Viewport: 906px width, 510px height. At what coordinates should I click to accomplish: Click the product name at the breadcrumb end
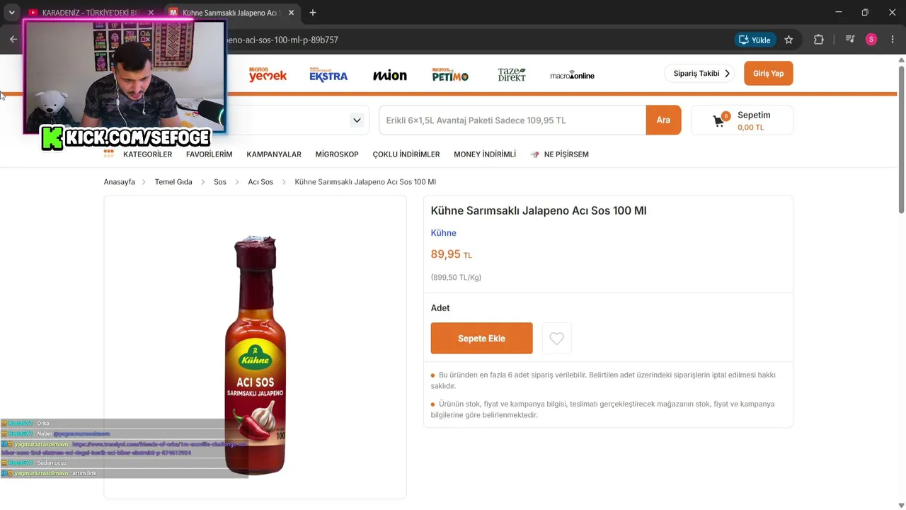pos(365,182)
